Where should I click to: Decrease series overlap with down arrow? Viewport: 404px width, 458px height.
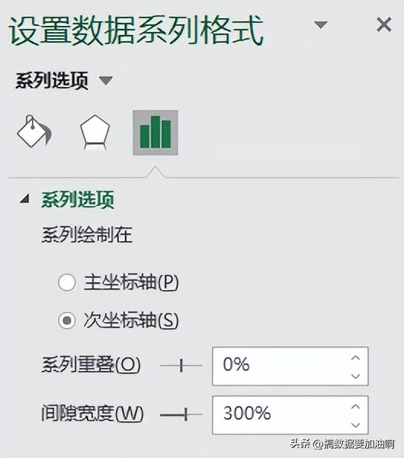coord(355,376)
